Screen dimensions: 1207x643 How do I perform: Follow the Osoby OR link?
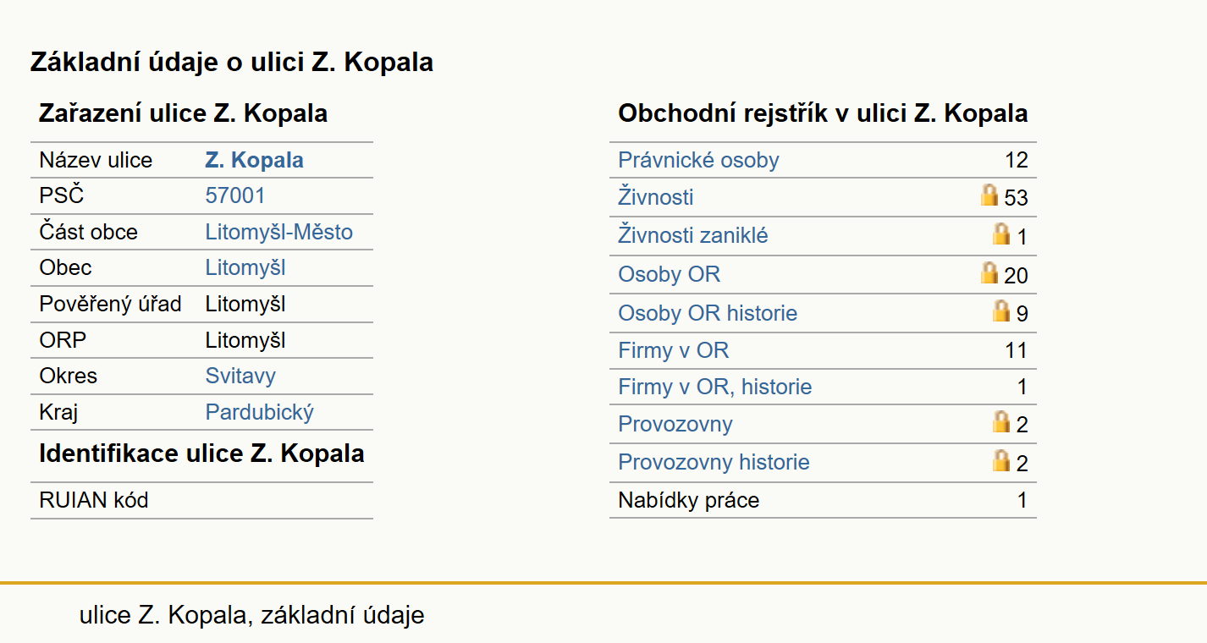coord(670,274)
